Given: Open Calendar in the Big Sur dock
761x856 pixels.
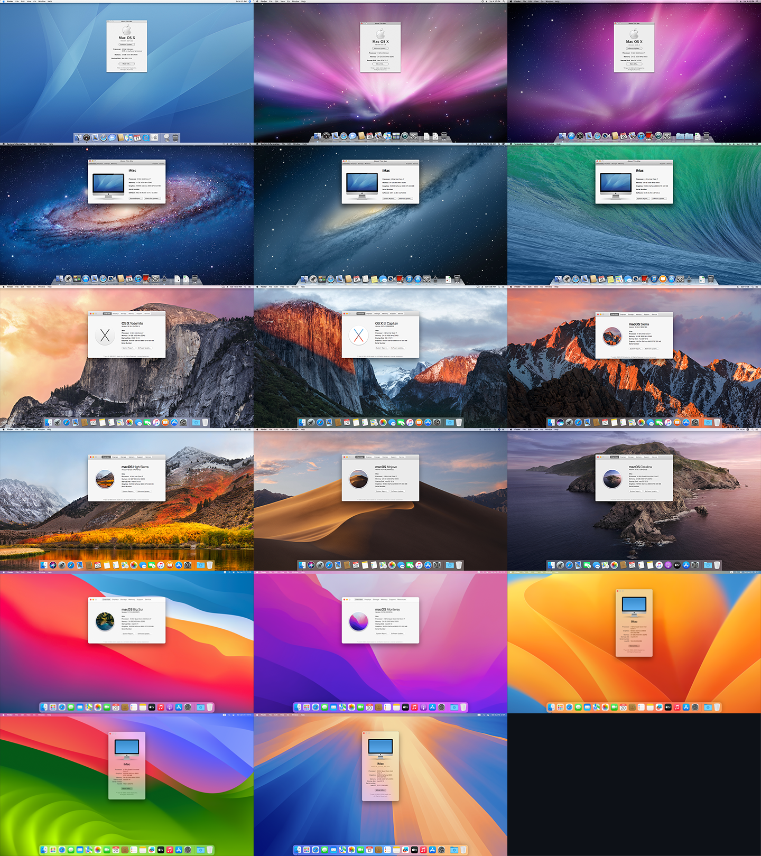Looking at the screenshot, I should (x=116, y=707).
